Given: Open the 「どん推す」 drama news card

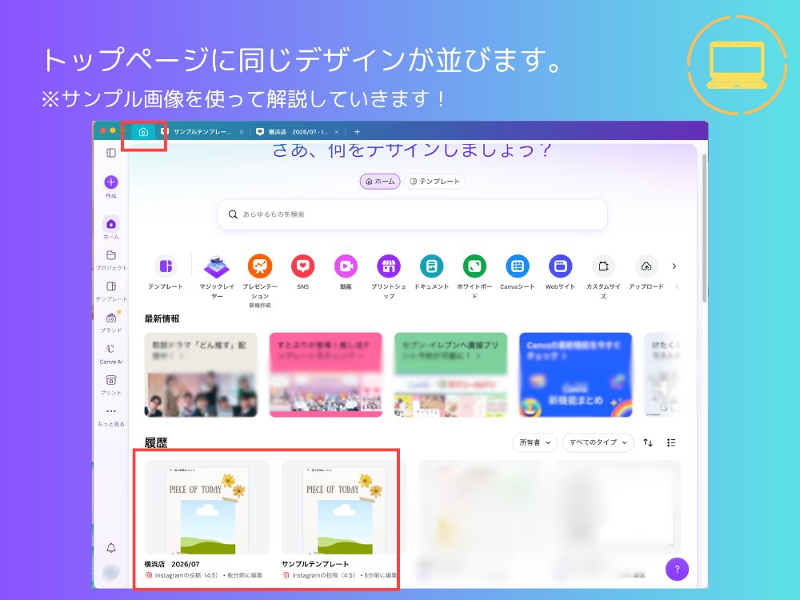Looking at the screenshot, I should (201, 375).
